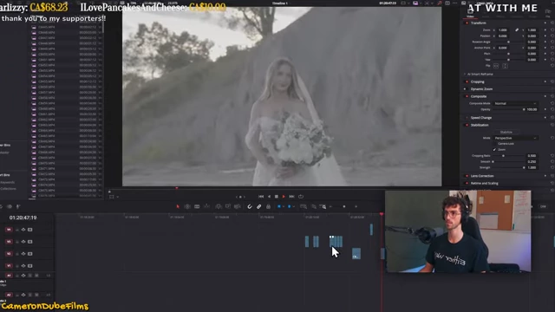Click the Replace Clip toolbar icon
555x312 pixels.
(x=238, y=206)
